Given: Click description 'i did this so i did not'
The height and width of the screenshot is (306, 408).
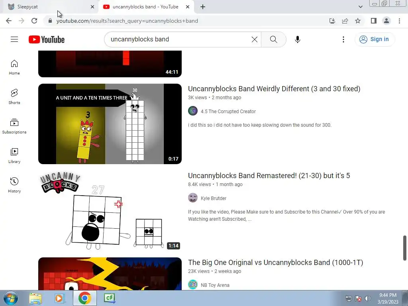Looking at the screenshot, I should pos(260,125).
